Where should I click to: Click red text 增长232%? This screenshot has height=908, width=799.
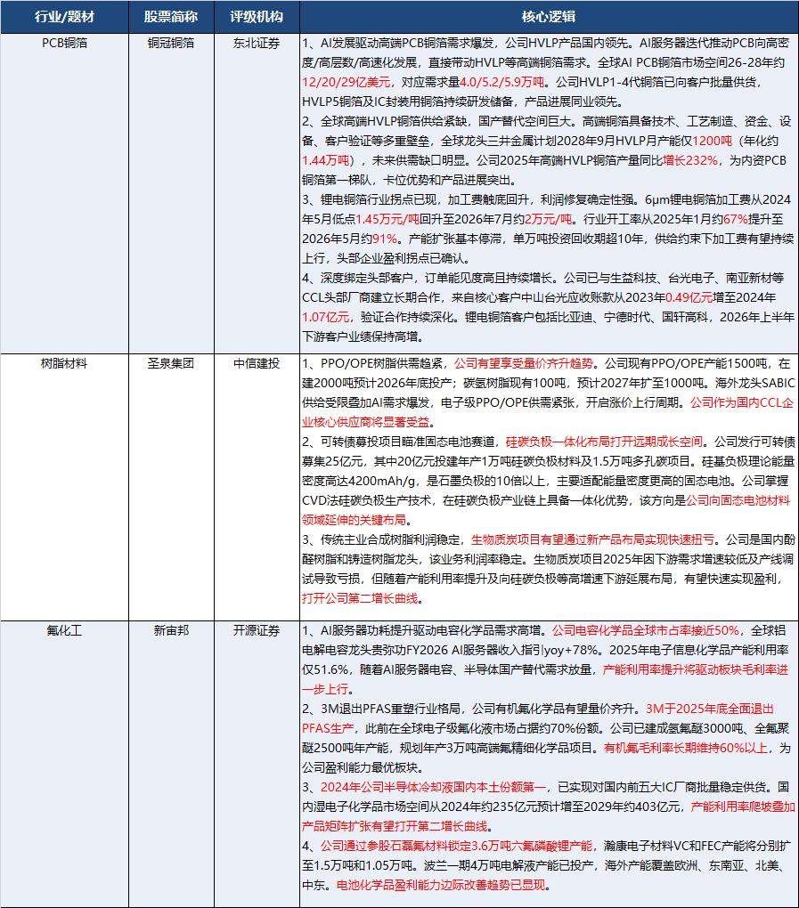coord(690,160)
